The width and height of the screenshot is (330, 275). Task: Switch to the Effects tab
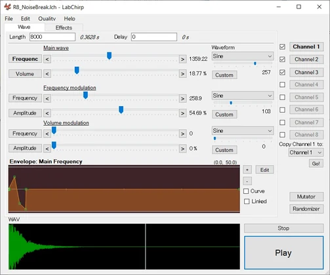pyautogui.click(x=64, y=27)
